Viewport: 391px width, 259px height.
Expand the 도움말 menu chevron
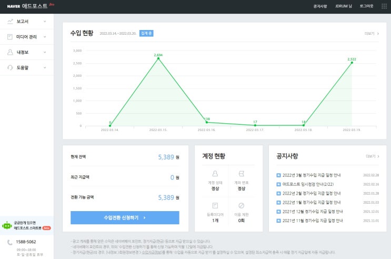[45, 67]
